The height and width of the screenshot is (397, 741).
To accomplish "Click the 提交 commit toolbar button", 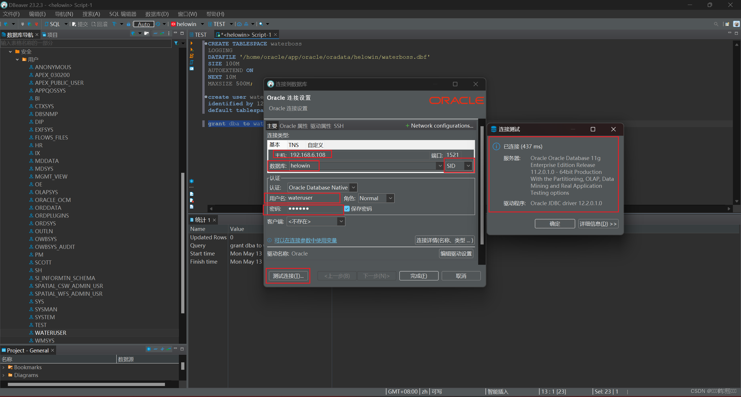I will click(x=80, y=24).
